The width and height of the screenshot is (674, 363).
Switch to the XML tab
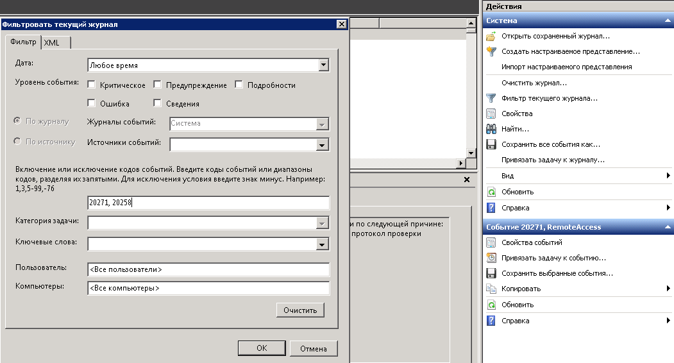tap(52, 42)
